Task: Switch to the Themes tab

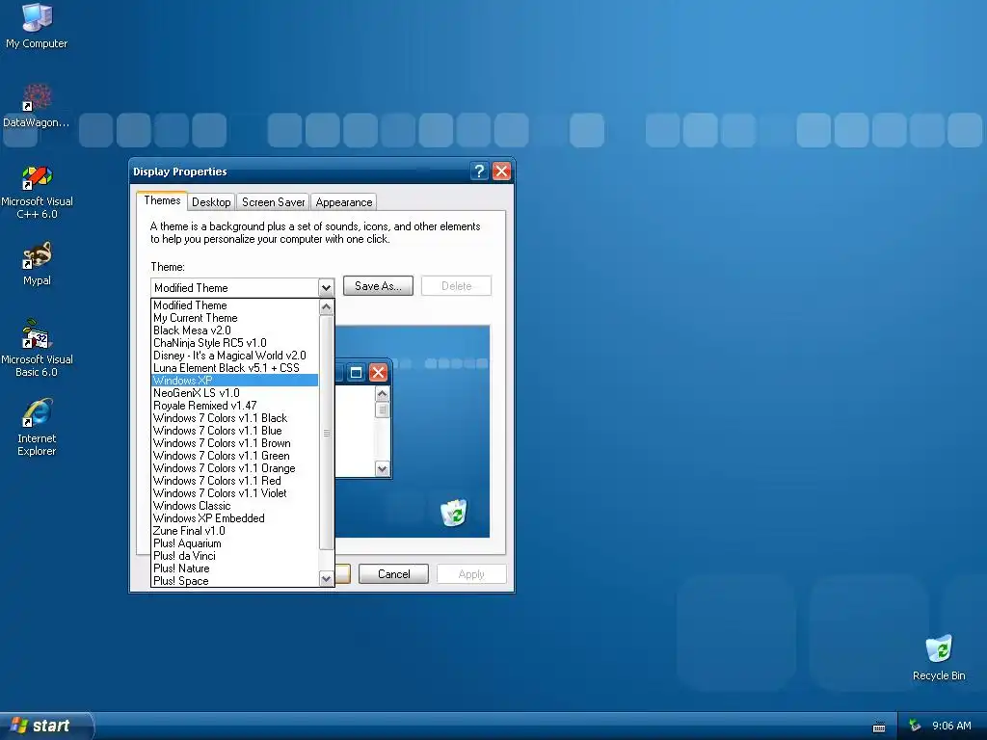Action: tap(162, 200)
